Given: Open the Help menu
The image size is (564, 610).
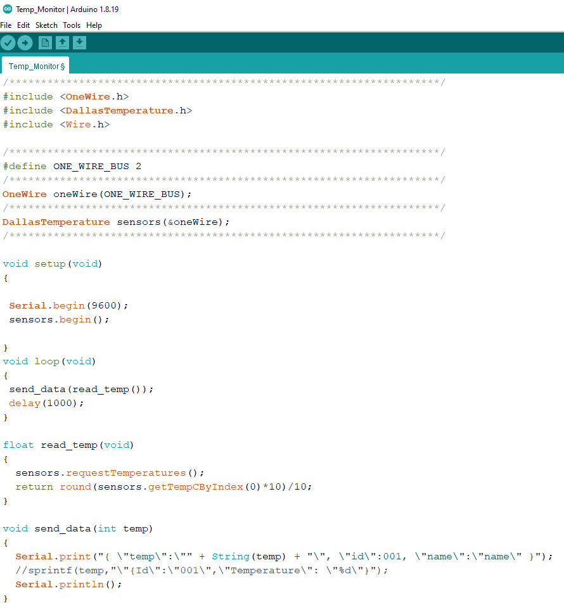Looking at the screenshot, I should [x=94, y=25].
